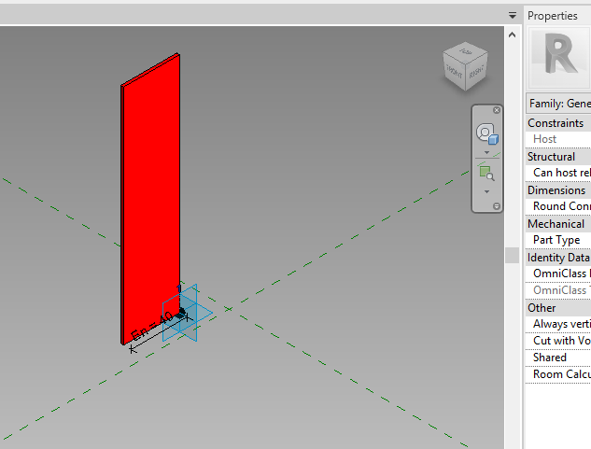Image resolution: width=591 pixels, height=449 pixels.
Task: Select the Shared property row
Action: click(558, 358)
